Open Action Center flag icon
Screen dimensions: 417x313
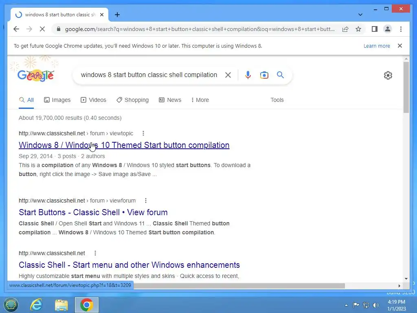point(356,305)
